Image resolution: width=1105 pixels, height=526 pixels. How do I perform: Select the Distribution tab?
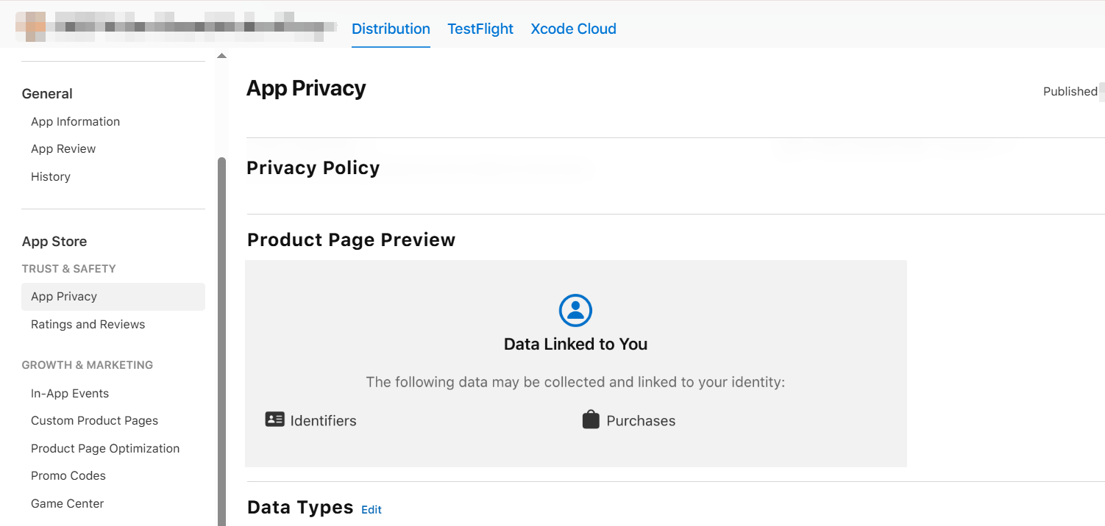[391, 29]
